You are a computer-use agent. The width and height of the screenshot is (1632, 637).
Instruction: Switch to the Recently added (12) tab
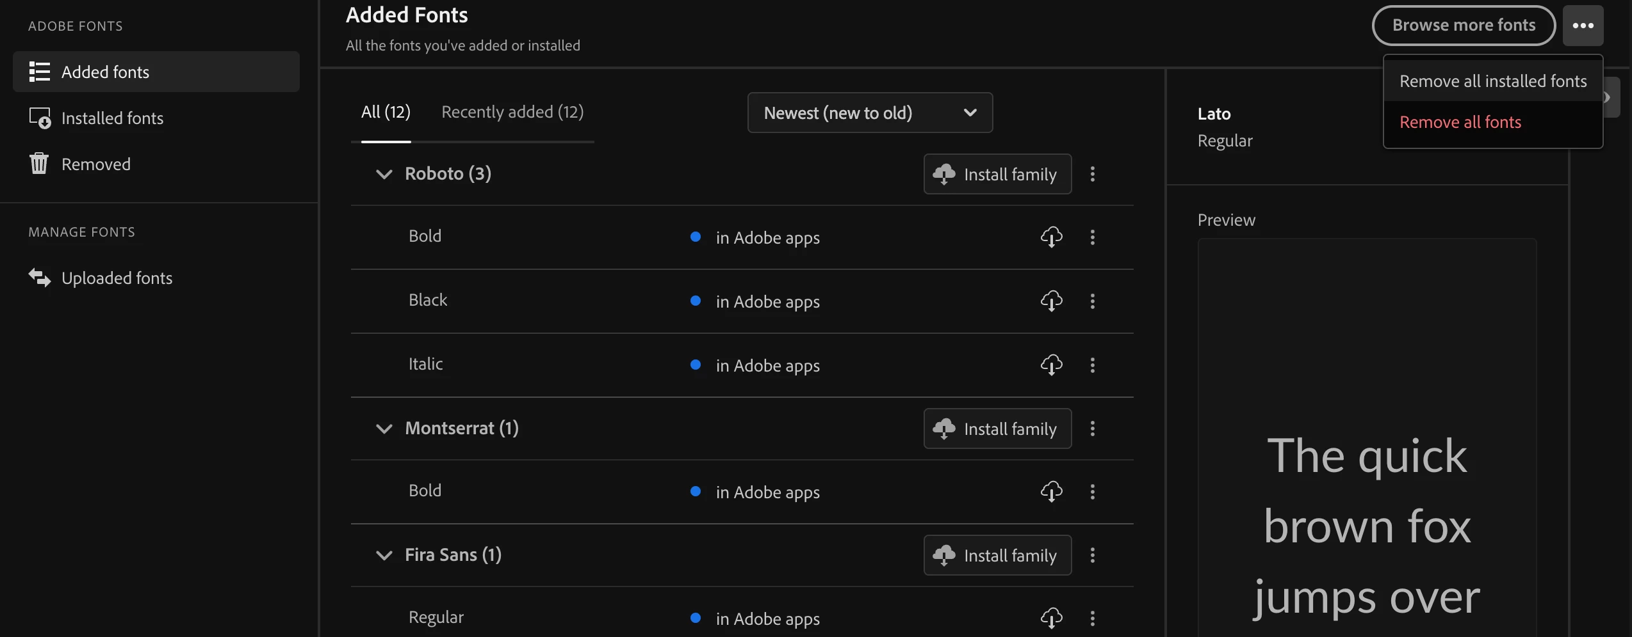512,112
